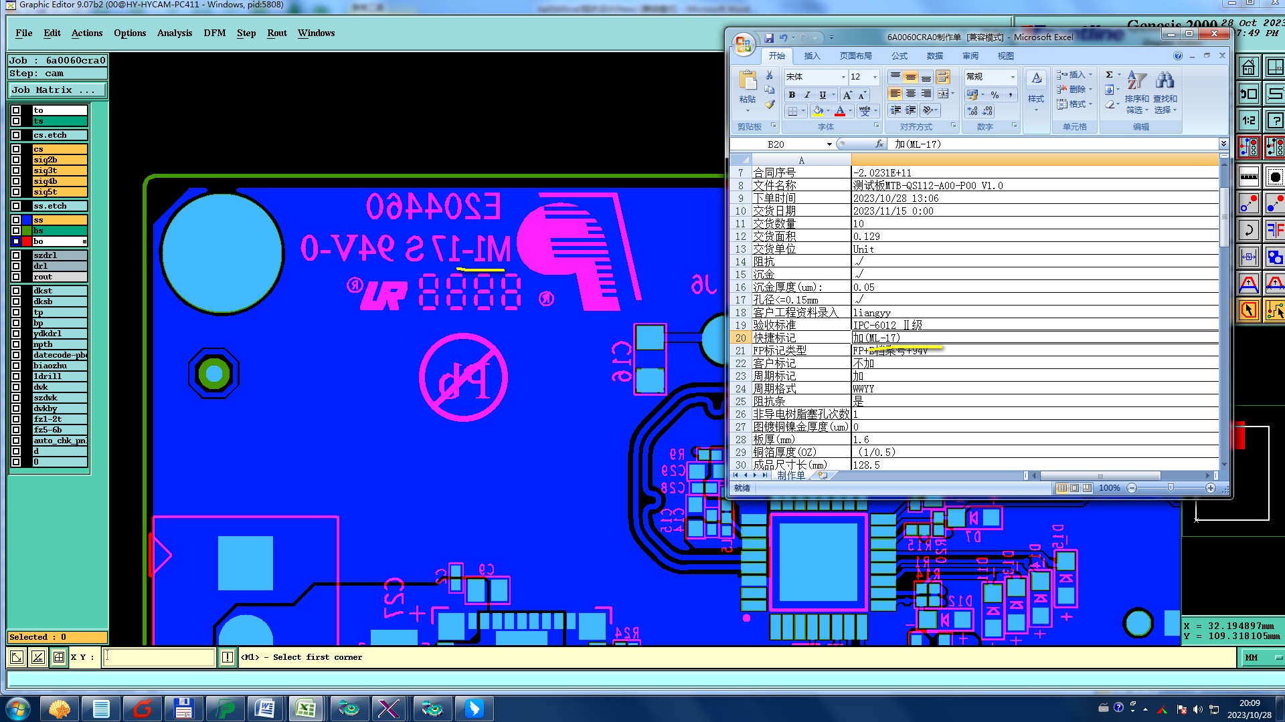This screenshot has height=722, width=1285.
Task: Click the fill color bucket icon
Action: point(818,111)
